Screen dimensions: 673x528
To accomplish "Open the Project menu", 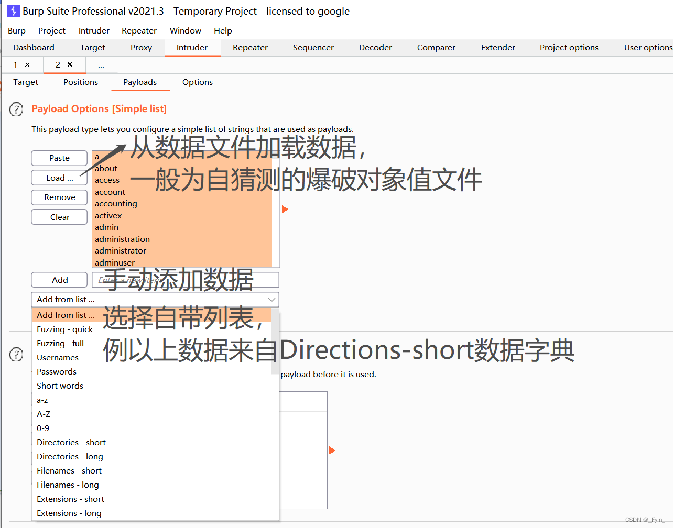I will pyautogui.click(x=52, y=31).
